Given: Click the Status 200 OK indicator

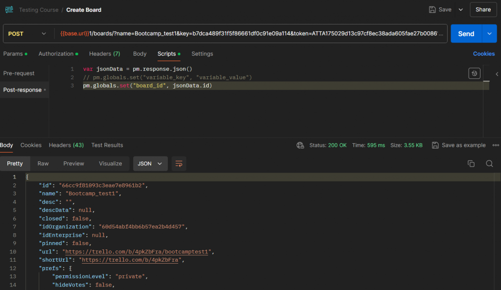Looking at the screenshot, I should pos(328,145).
